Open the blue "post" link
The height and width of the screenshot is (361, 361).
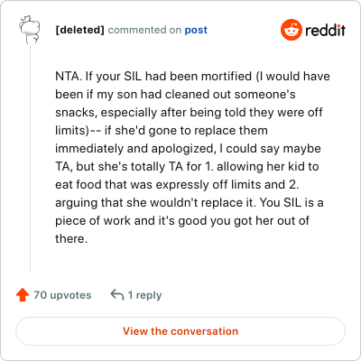click(x=196, y=30)
